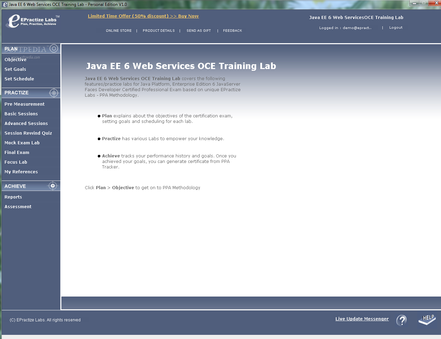Launch Session Rewind Quiz

(28, 133)
